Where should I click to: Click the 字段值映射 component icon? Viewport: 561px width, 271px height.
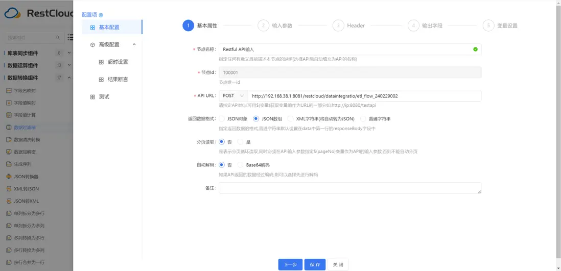point(9,103)
